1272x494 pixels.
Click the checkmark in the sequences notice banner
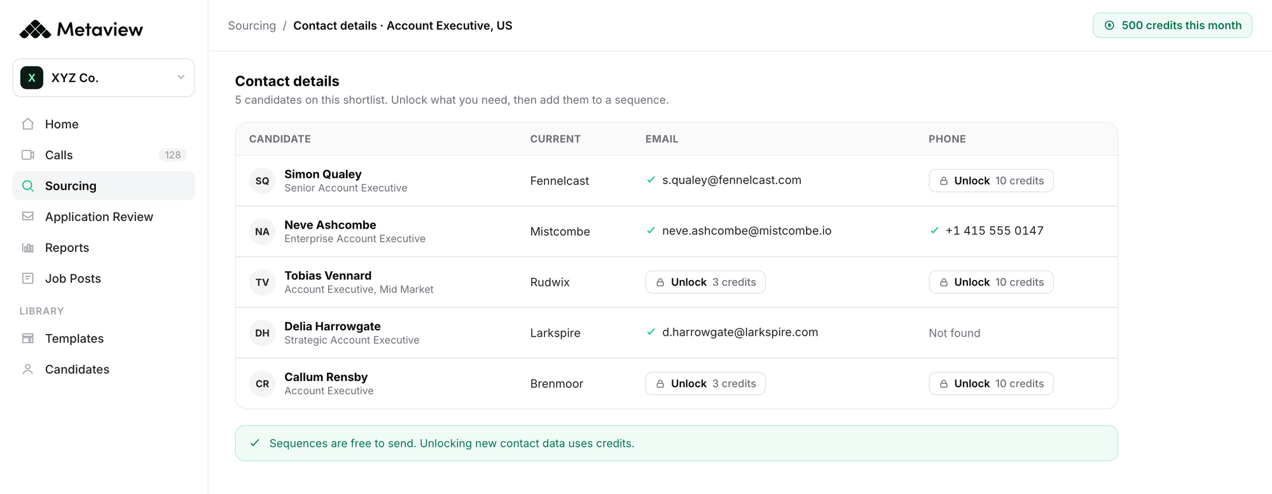[255, 443]
